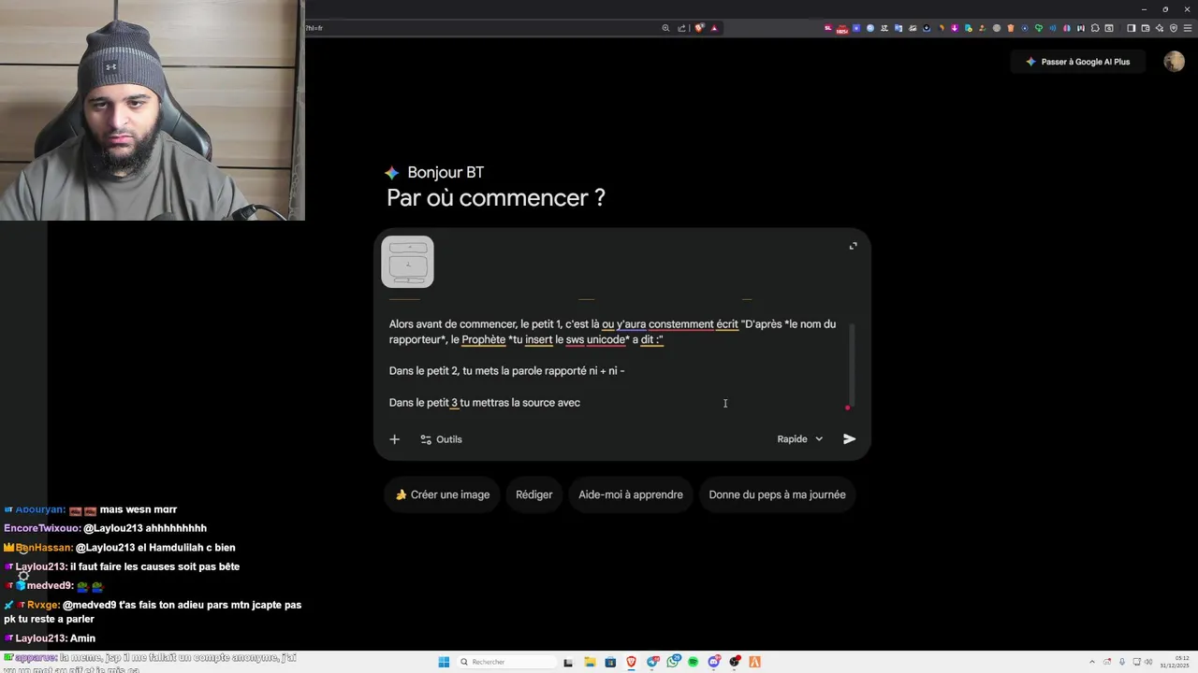Click the 'Bonjour BT' greeting text

[446, 173]
